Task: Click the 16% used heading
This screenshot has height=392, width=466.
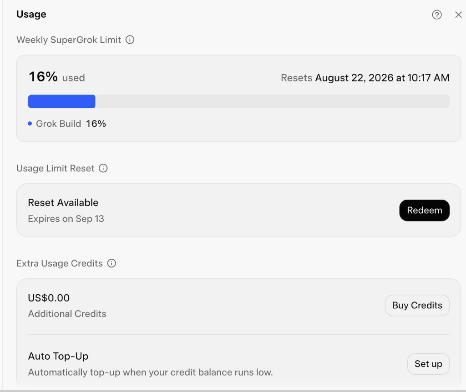Action: [57, 77]
